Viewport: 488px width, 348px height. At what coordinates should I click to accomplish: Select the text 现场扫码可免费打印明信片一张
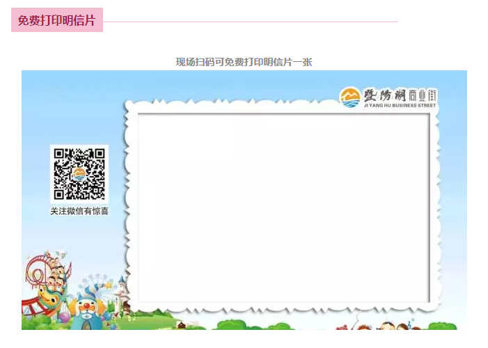[244, 62]
